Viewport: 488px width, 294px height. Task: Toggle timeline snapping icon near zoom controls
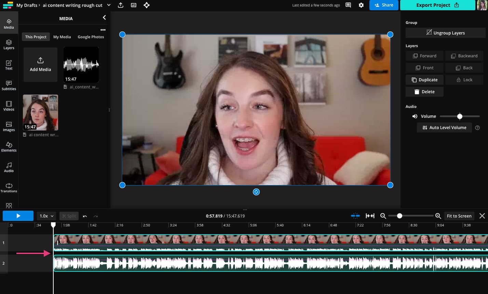(x=355, y=216)
